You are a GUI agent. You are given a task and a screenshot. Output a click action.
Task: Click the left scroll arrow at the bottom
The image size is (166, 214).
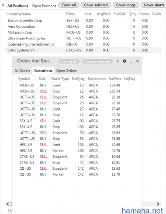[x=7, y=204]
